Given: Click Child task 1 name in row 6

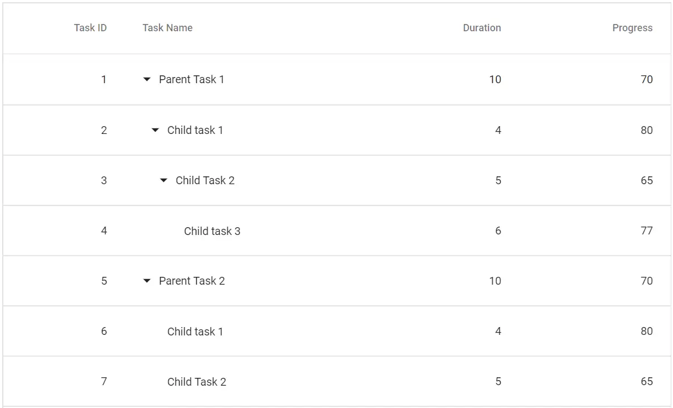Looking at the screenshot, I should (195, 332).
